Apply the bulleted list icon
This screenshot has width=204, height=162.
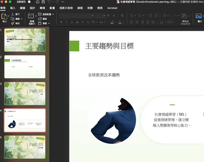coord(132,15)
